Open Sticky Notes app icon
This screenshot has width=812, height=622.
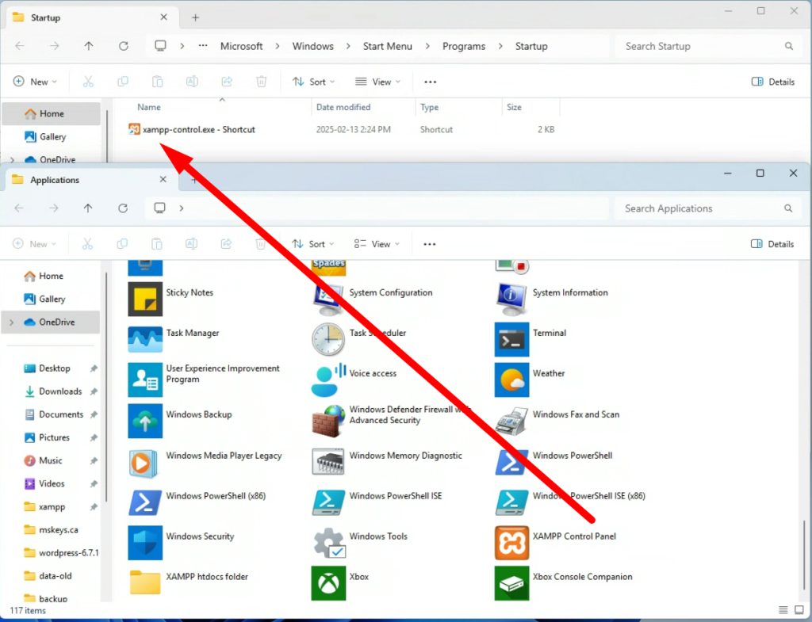[145, 299]
